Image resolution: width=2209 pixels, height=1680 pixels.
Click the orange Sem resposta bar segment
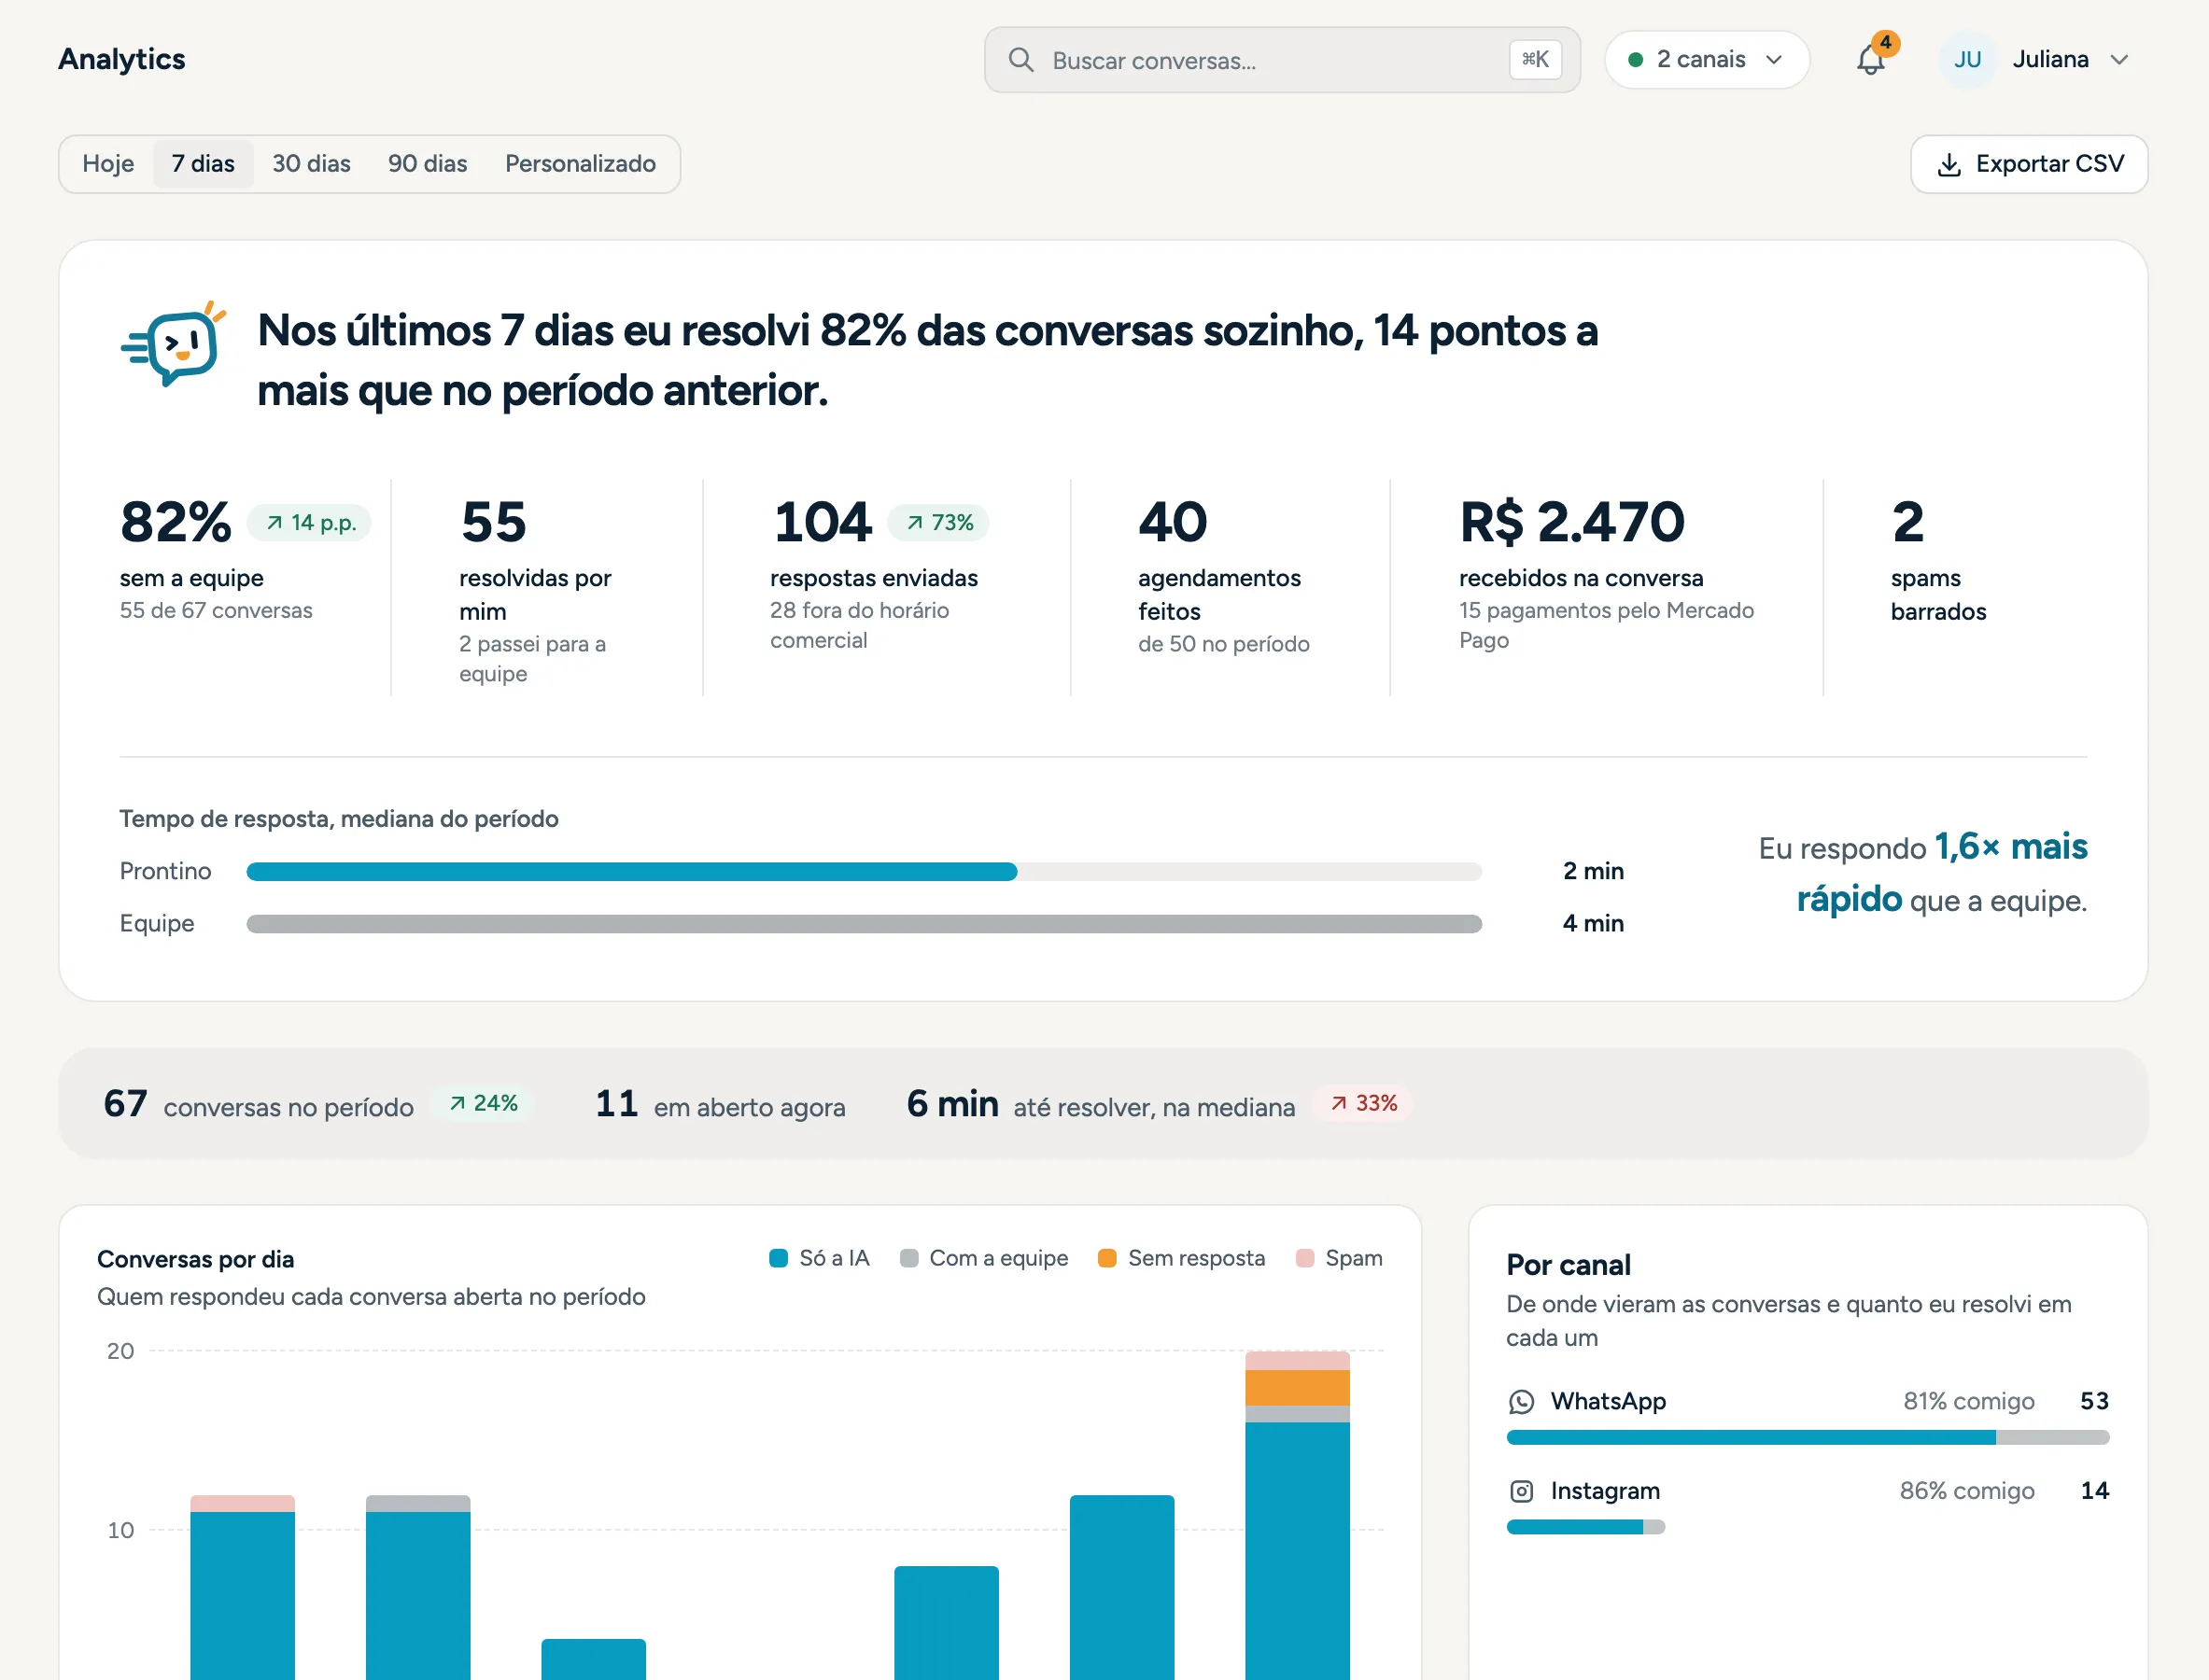coord(1298,1388)
